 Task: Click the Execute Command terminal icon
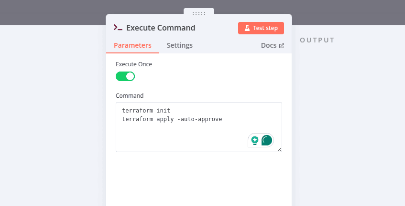[118, 28]
